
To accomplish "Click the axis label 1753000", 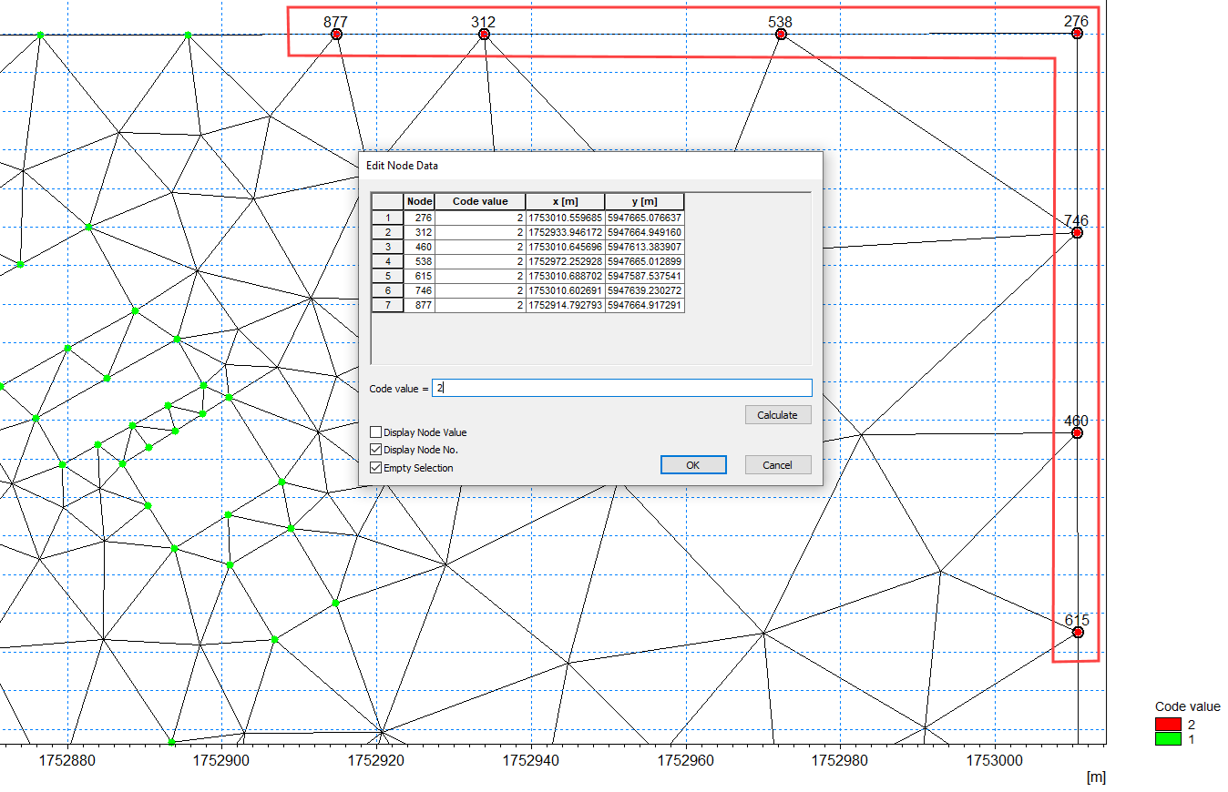I will [994, 758].
